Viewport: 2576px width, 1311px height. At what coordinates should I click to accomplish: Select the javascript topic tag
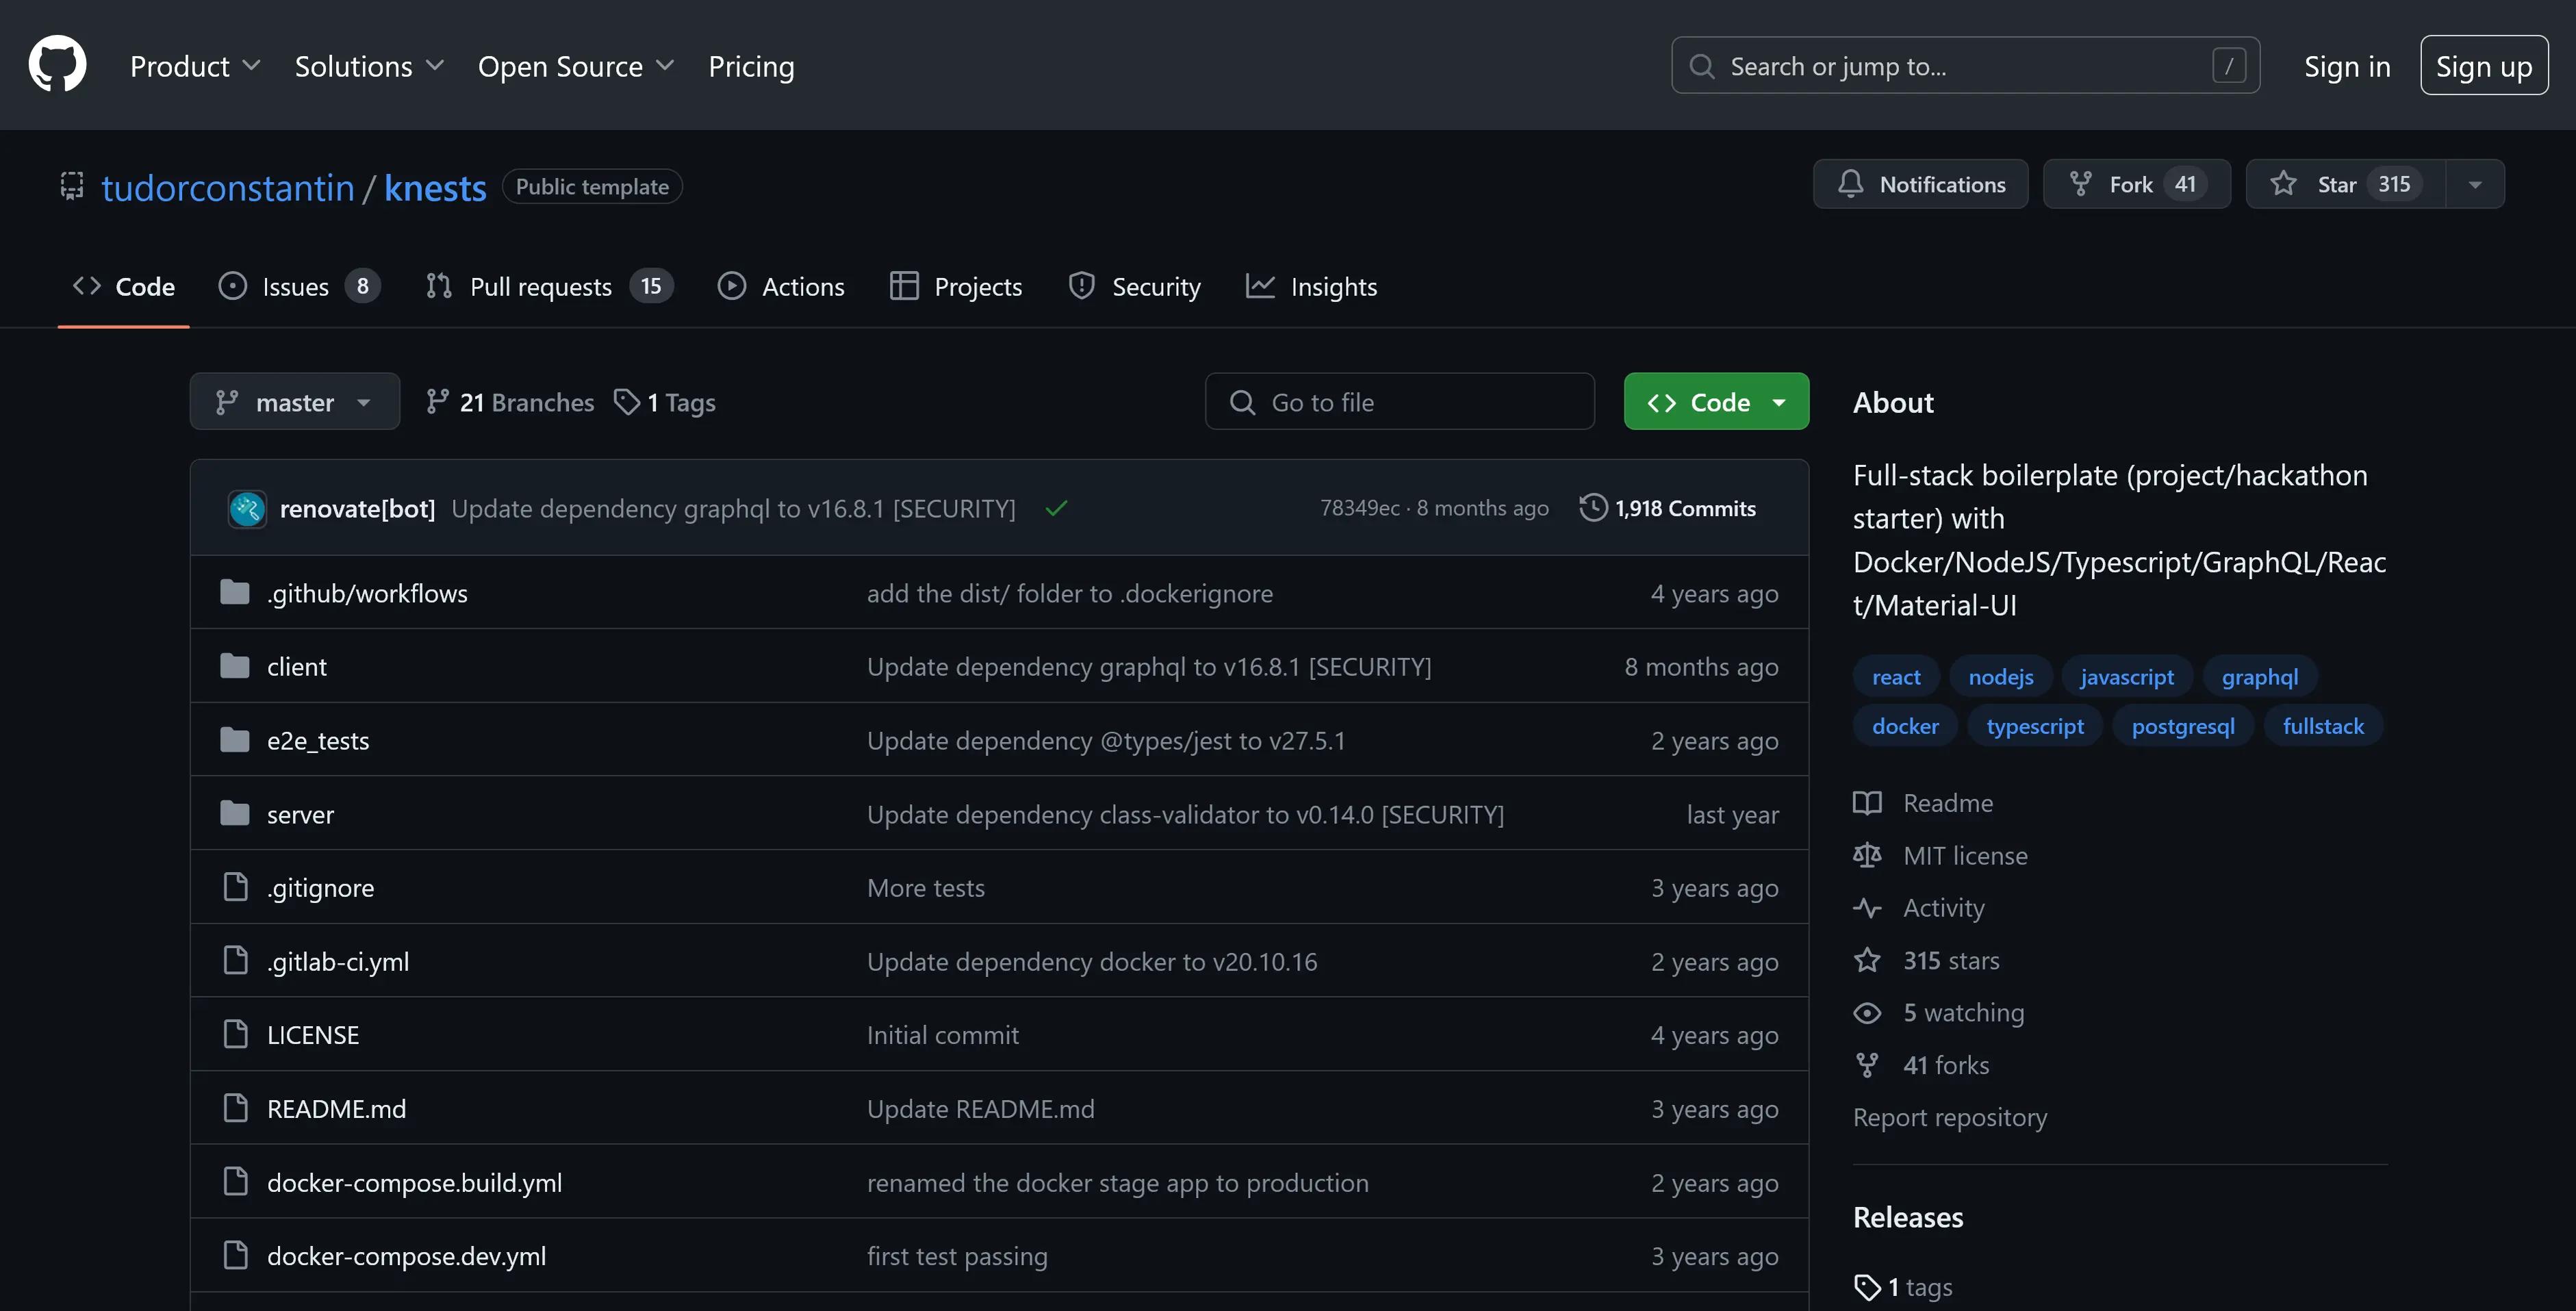click(2127, 677)
